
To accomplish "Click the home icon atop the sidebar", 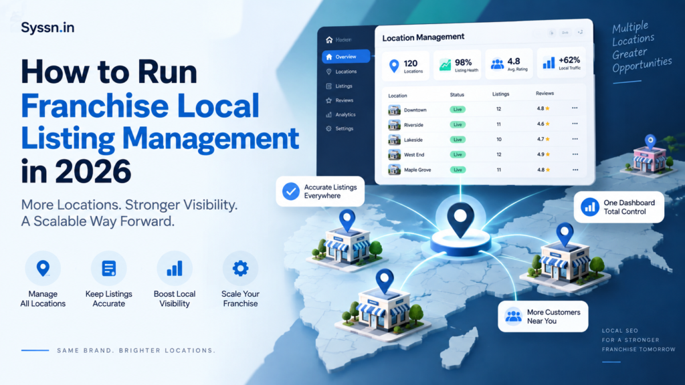I will (x=329, y=39).
